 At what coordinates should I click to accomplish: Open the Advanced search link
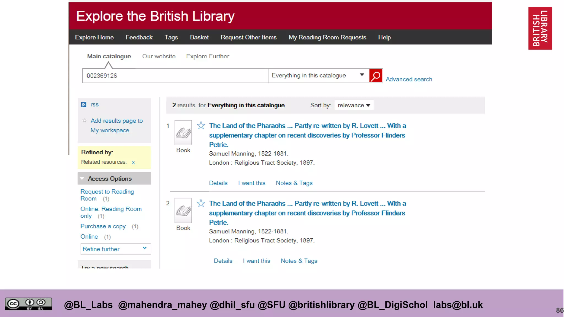click(x=409, y=79)
